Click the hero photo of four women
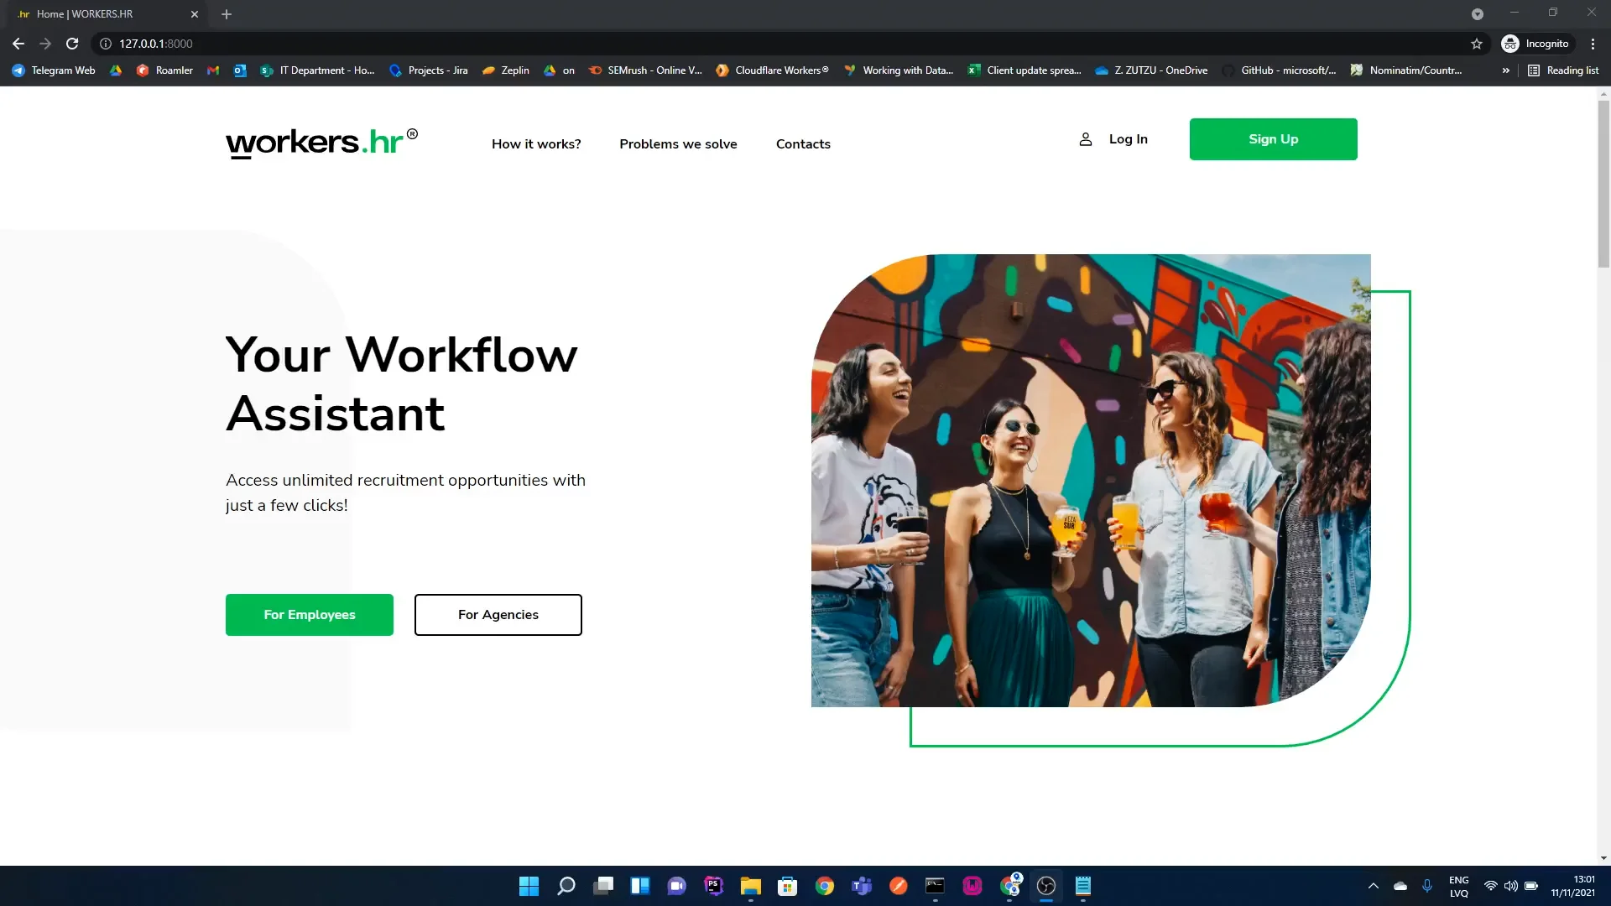This screenshot has height=906, width=1611. point(1091,481)
